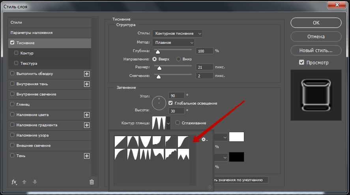350x195 pixels.
Task: Open the shadow mode dropdown beside black swatch
Action: click(x=221, y=157)
